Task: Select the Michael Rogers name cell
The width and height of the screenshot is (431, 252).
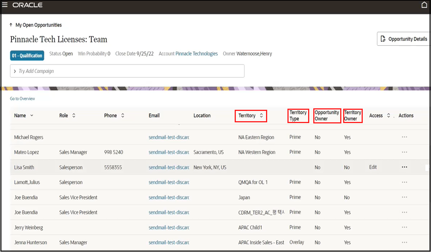Action: tap(28, 137)
